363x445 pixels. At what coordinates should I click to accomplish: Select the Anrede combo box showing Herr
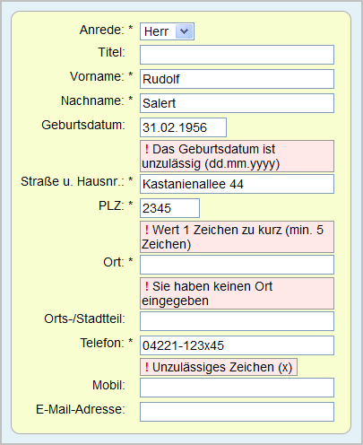coord(167,31)
